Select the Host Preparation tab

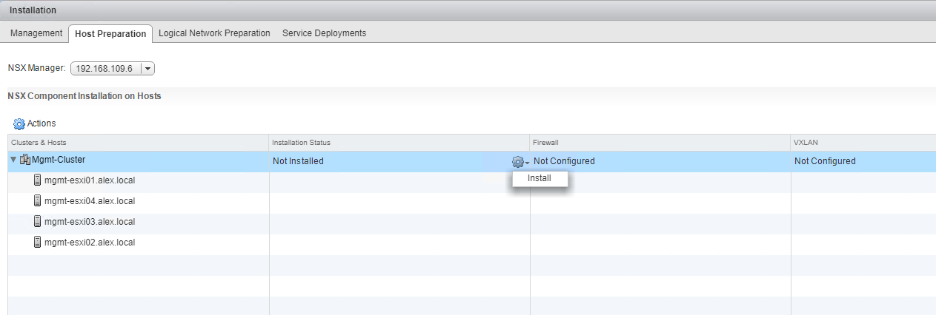tap(110, 33)
